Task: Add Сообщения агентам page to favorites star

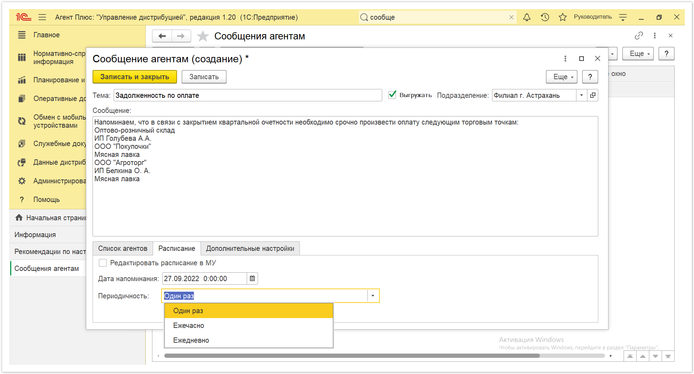Action: (203, 36)
